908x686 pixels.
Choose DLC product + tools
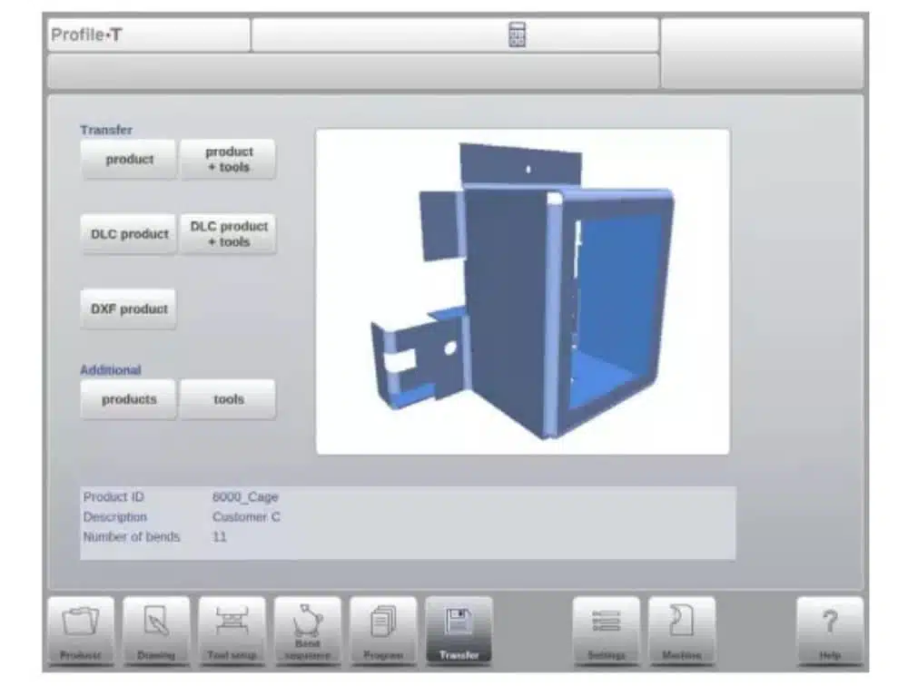pos(228,234)
